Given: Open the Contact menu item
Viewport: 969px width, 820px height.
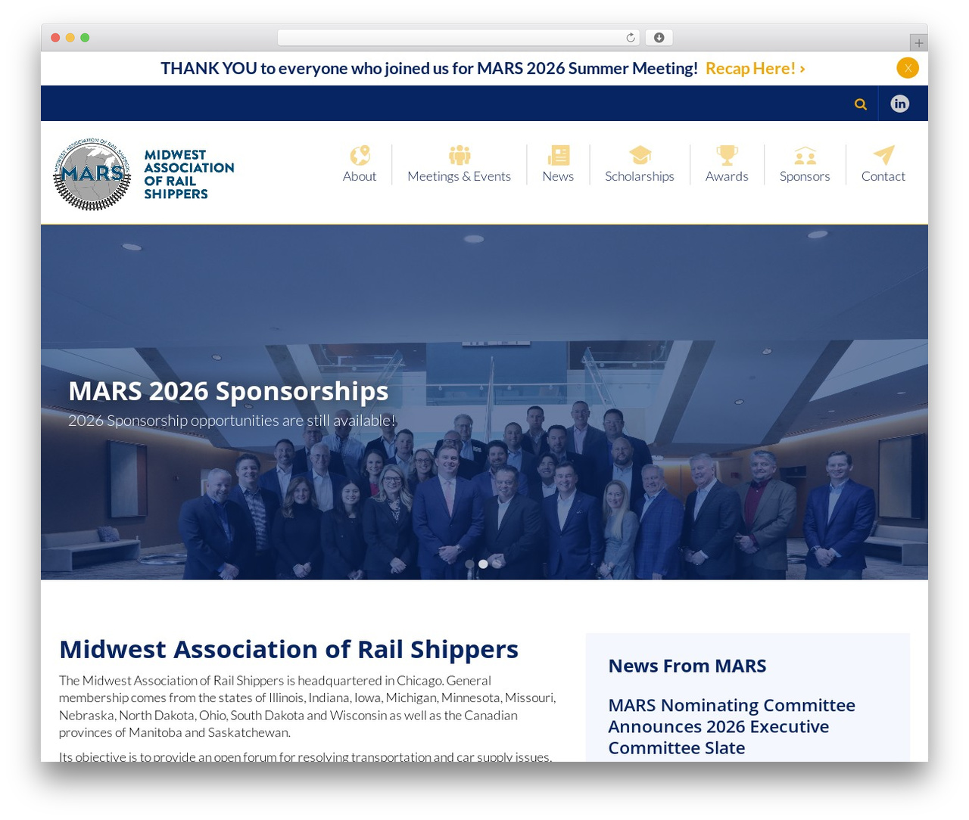Looking at the screenshot, I should click(x=883, y=176).
